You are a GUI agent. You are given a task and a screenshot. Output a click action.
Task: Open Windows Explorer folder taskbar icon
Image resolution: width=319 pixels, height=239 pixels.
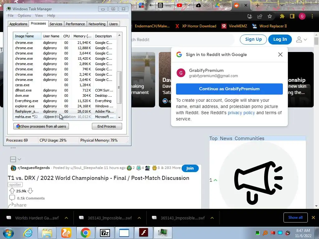pyautogui.click(x=47, y=233)
